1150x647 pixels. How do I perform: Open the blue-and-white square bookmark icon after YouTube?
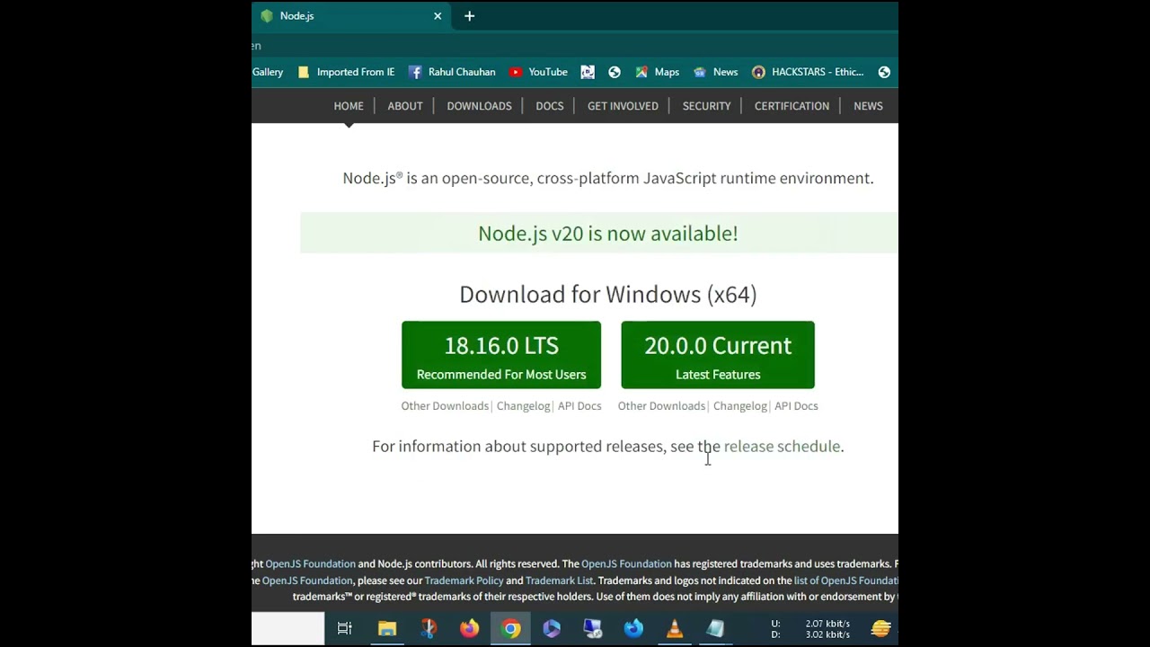[x=588, y=72]
